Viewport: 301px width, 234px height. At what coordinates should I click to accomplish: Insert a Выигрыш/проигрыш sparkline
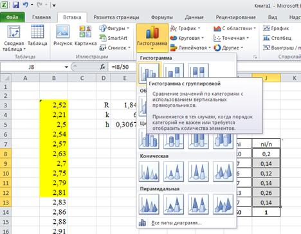click(282, 48)
